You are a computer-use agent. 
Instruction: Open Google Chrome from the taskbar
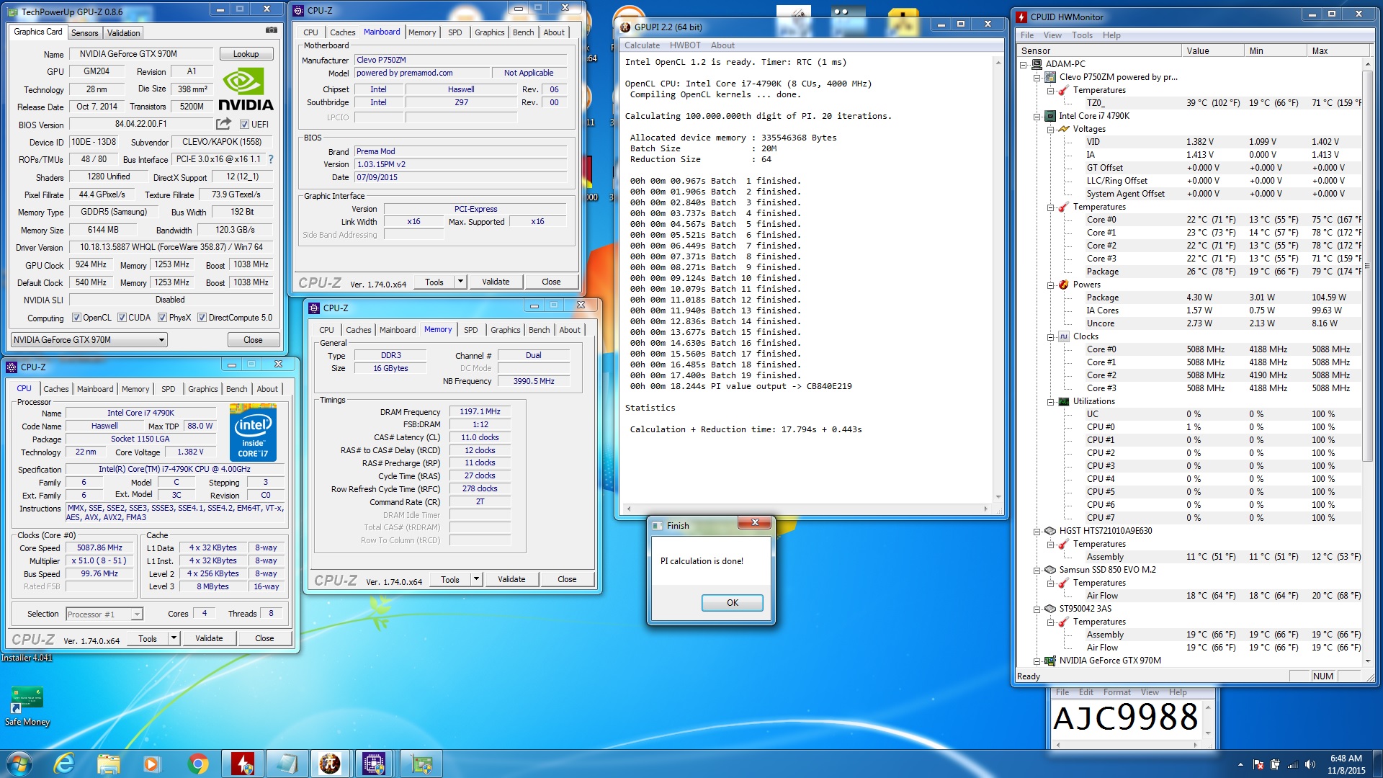197,764
